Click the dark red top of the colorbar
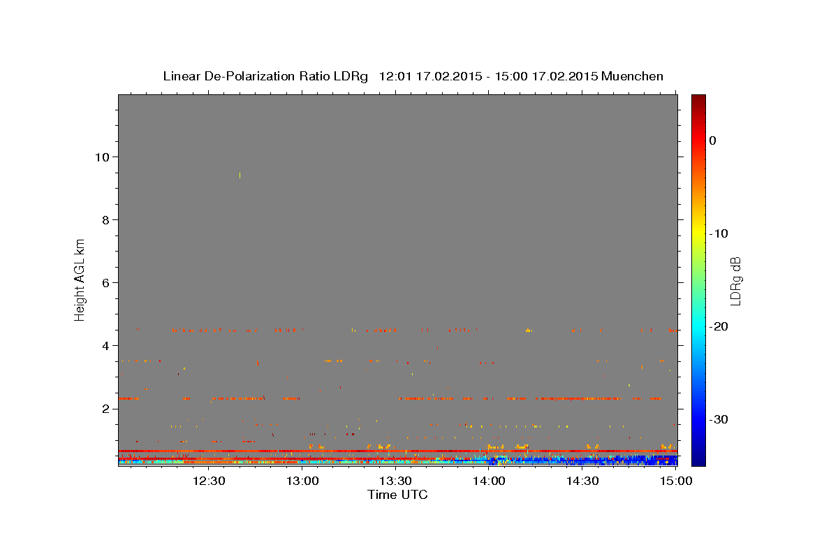This screenshot has height=559, width=838. (698, 100)
